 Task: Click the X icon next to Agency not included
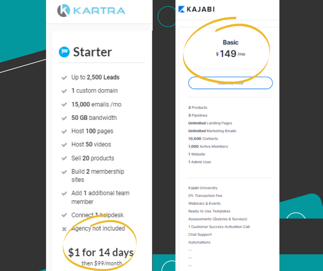point(64,229)
